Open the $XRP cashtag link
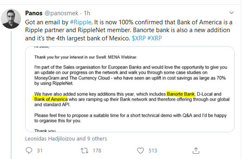 pyautogui.click(x=139, y=38)
